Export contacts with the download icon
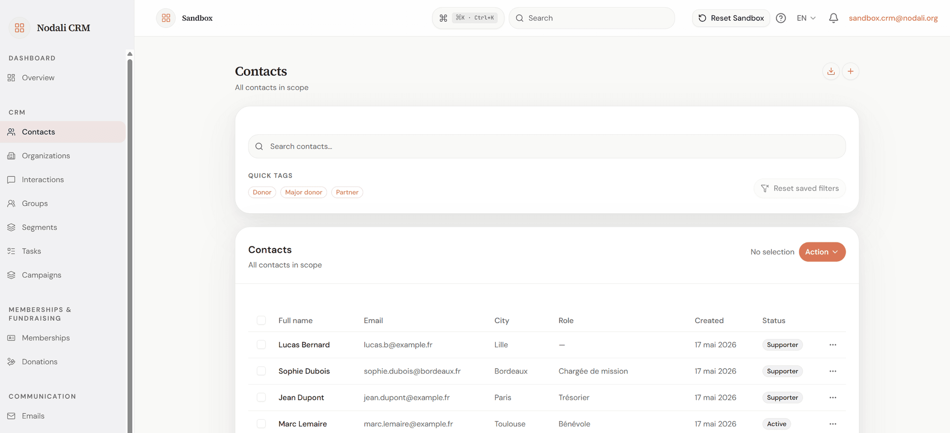The image size is (950, 433). click(x=831, y=71)
